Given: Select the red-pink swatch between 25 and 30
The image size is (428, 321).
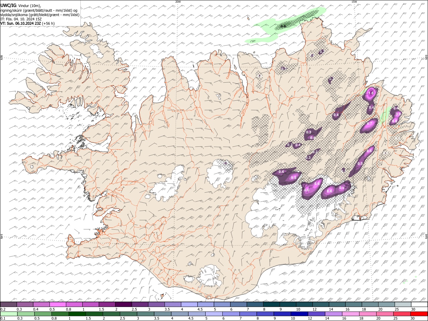Looking at the screenshot, I should (x=402, y=314).
